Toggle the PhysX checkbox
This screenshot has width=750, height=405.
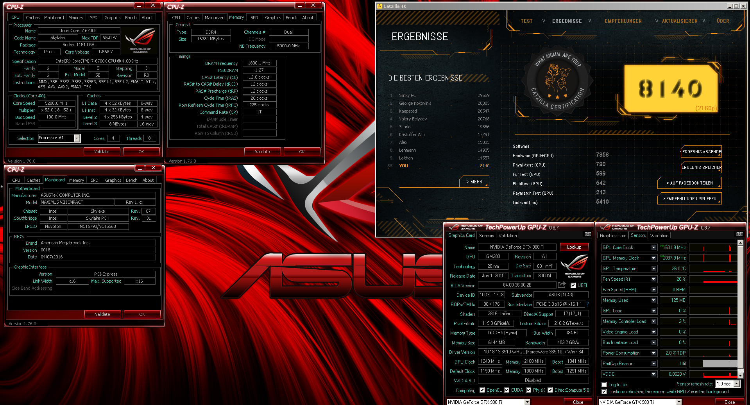click(529, 390)
